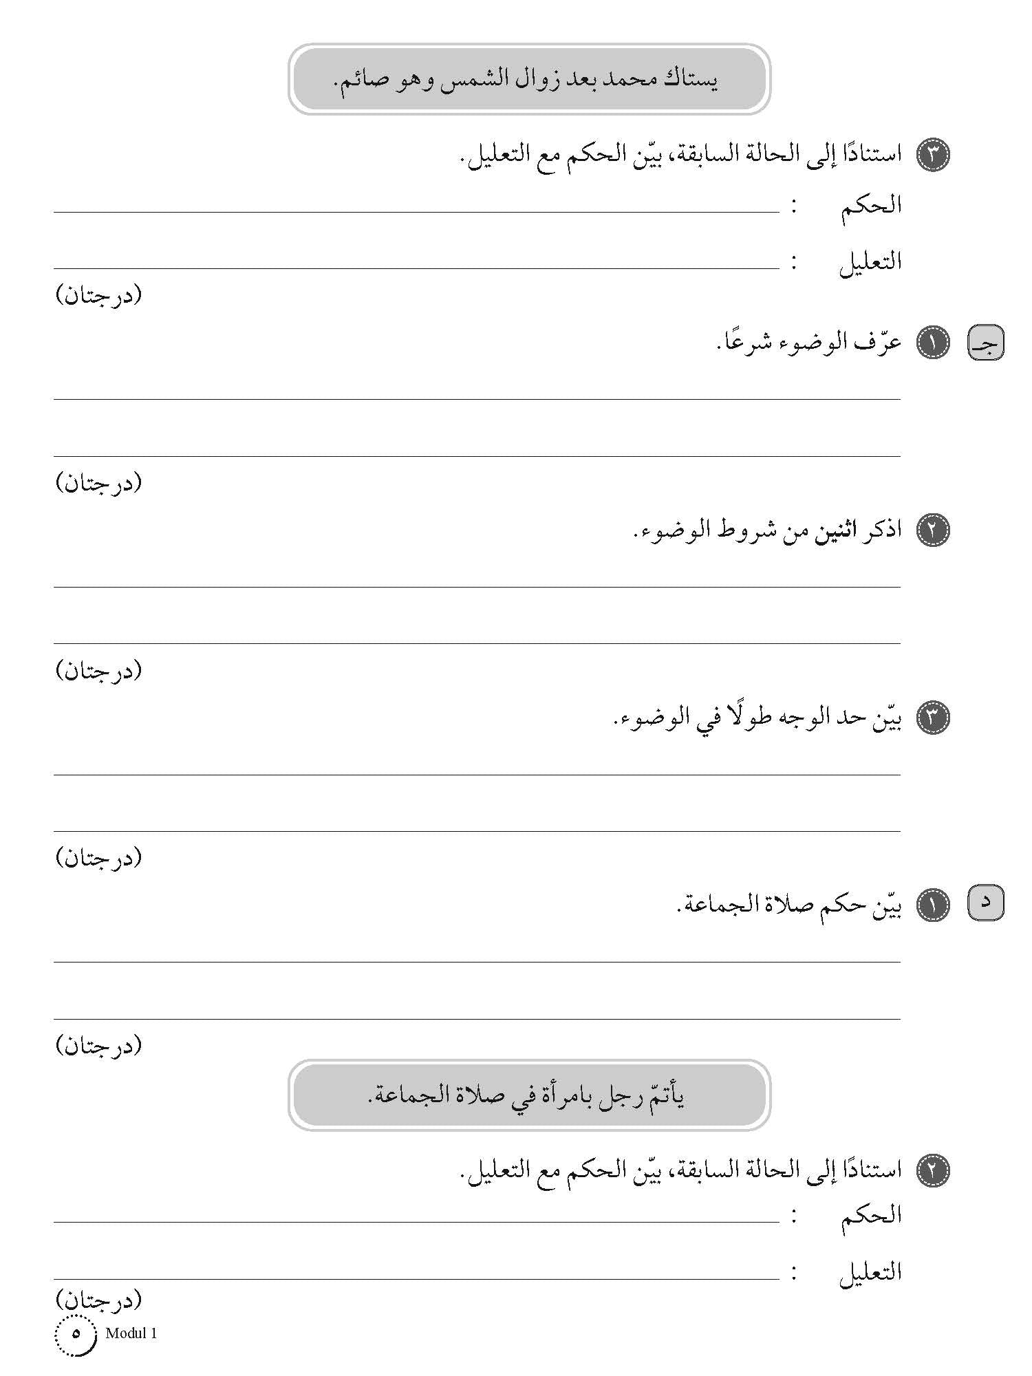Screen dimensions: 1032x1376
Task: Click number ٢ circle beside اذكر اثنين
Action: pyautogui.click(x=934, y=530)
